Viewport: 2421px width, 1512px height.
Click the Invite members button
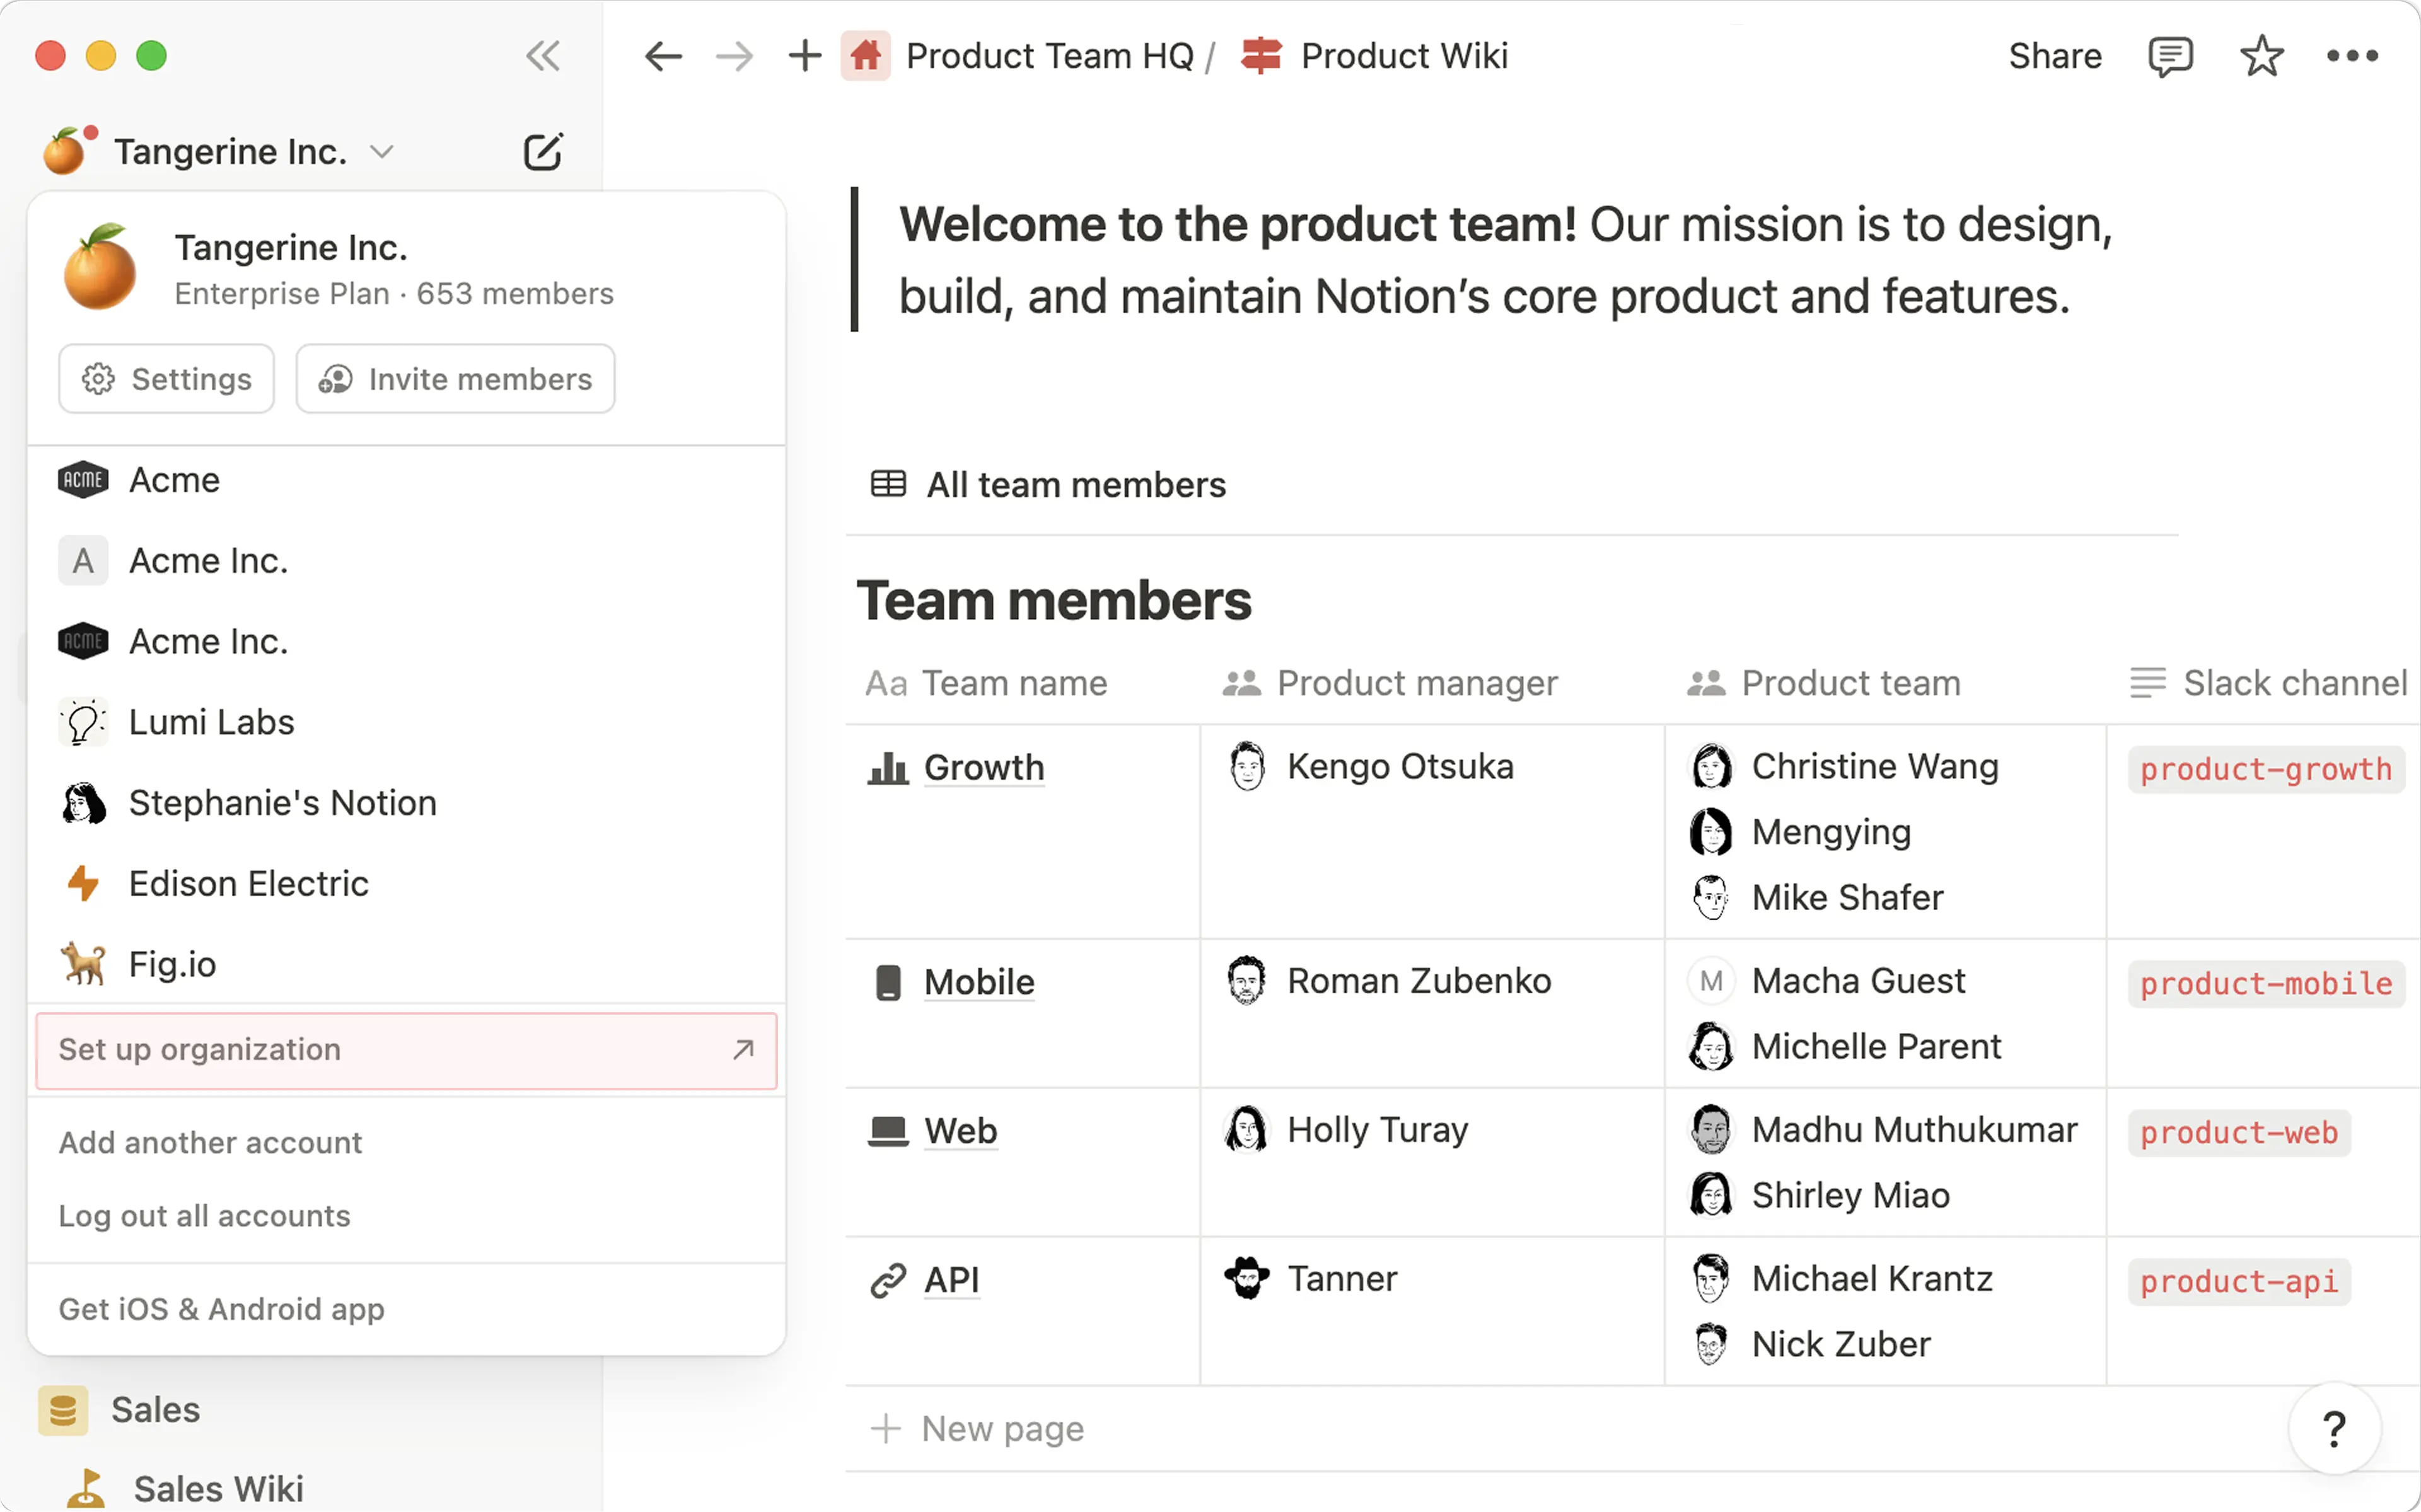coord(455,379)
